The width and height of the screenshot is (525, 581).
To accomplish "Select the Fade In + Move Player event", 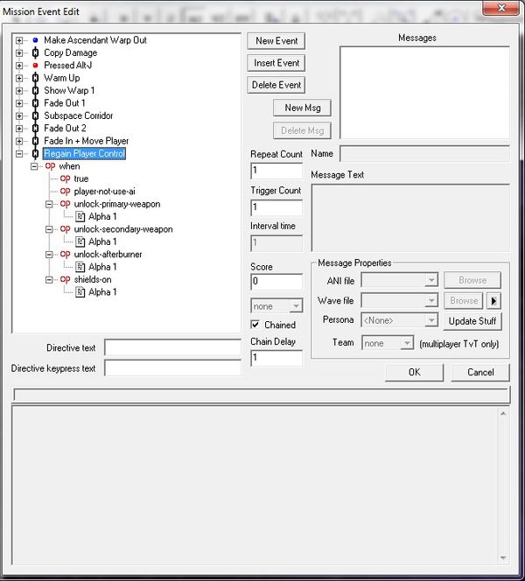I will pyautogui.click(x=86, y=141).
